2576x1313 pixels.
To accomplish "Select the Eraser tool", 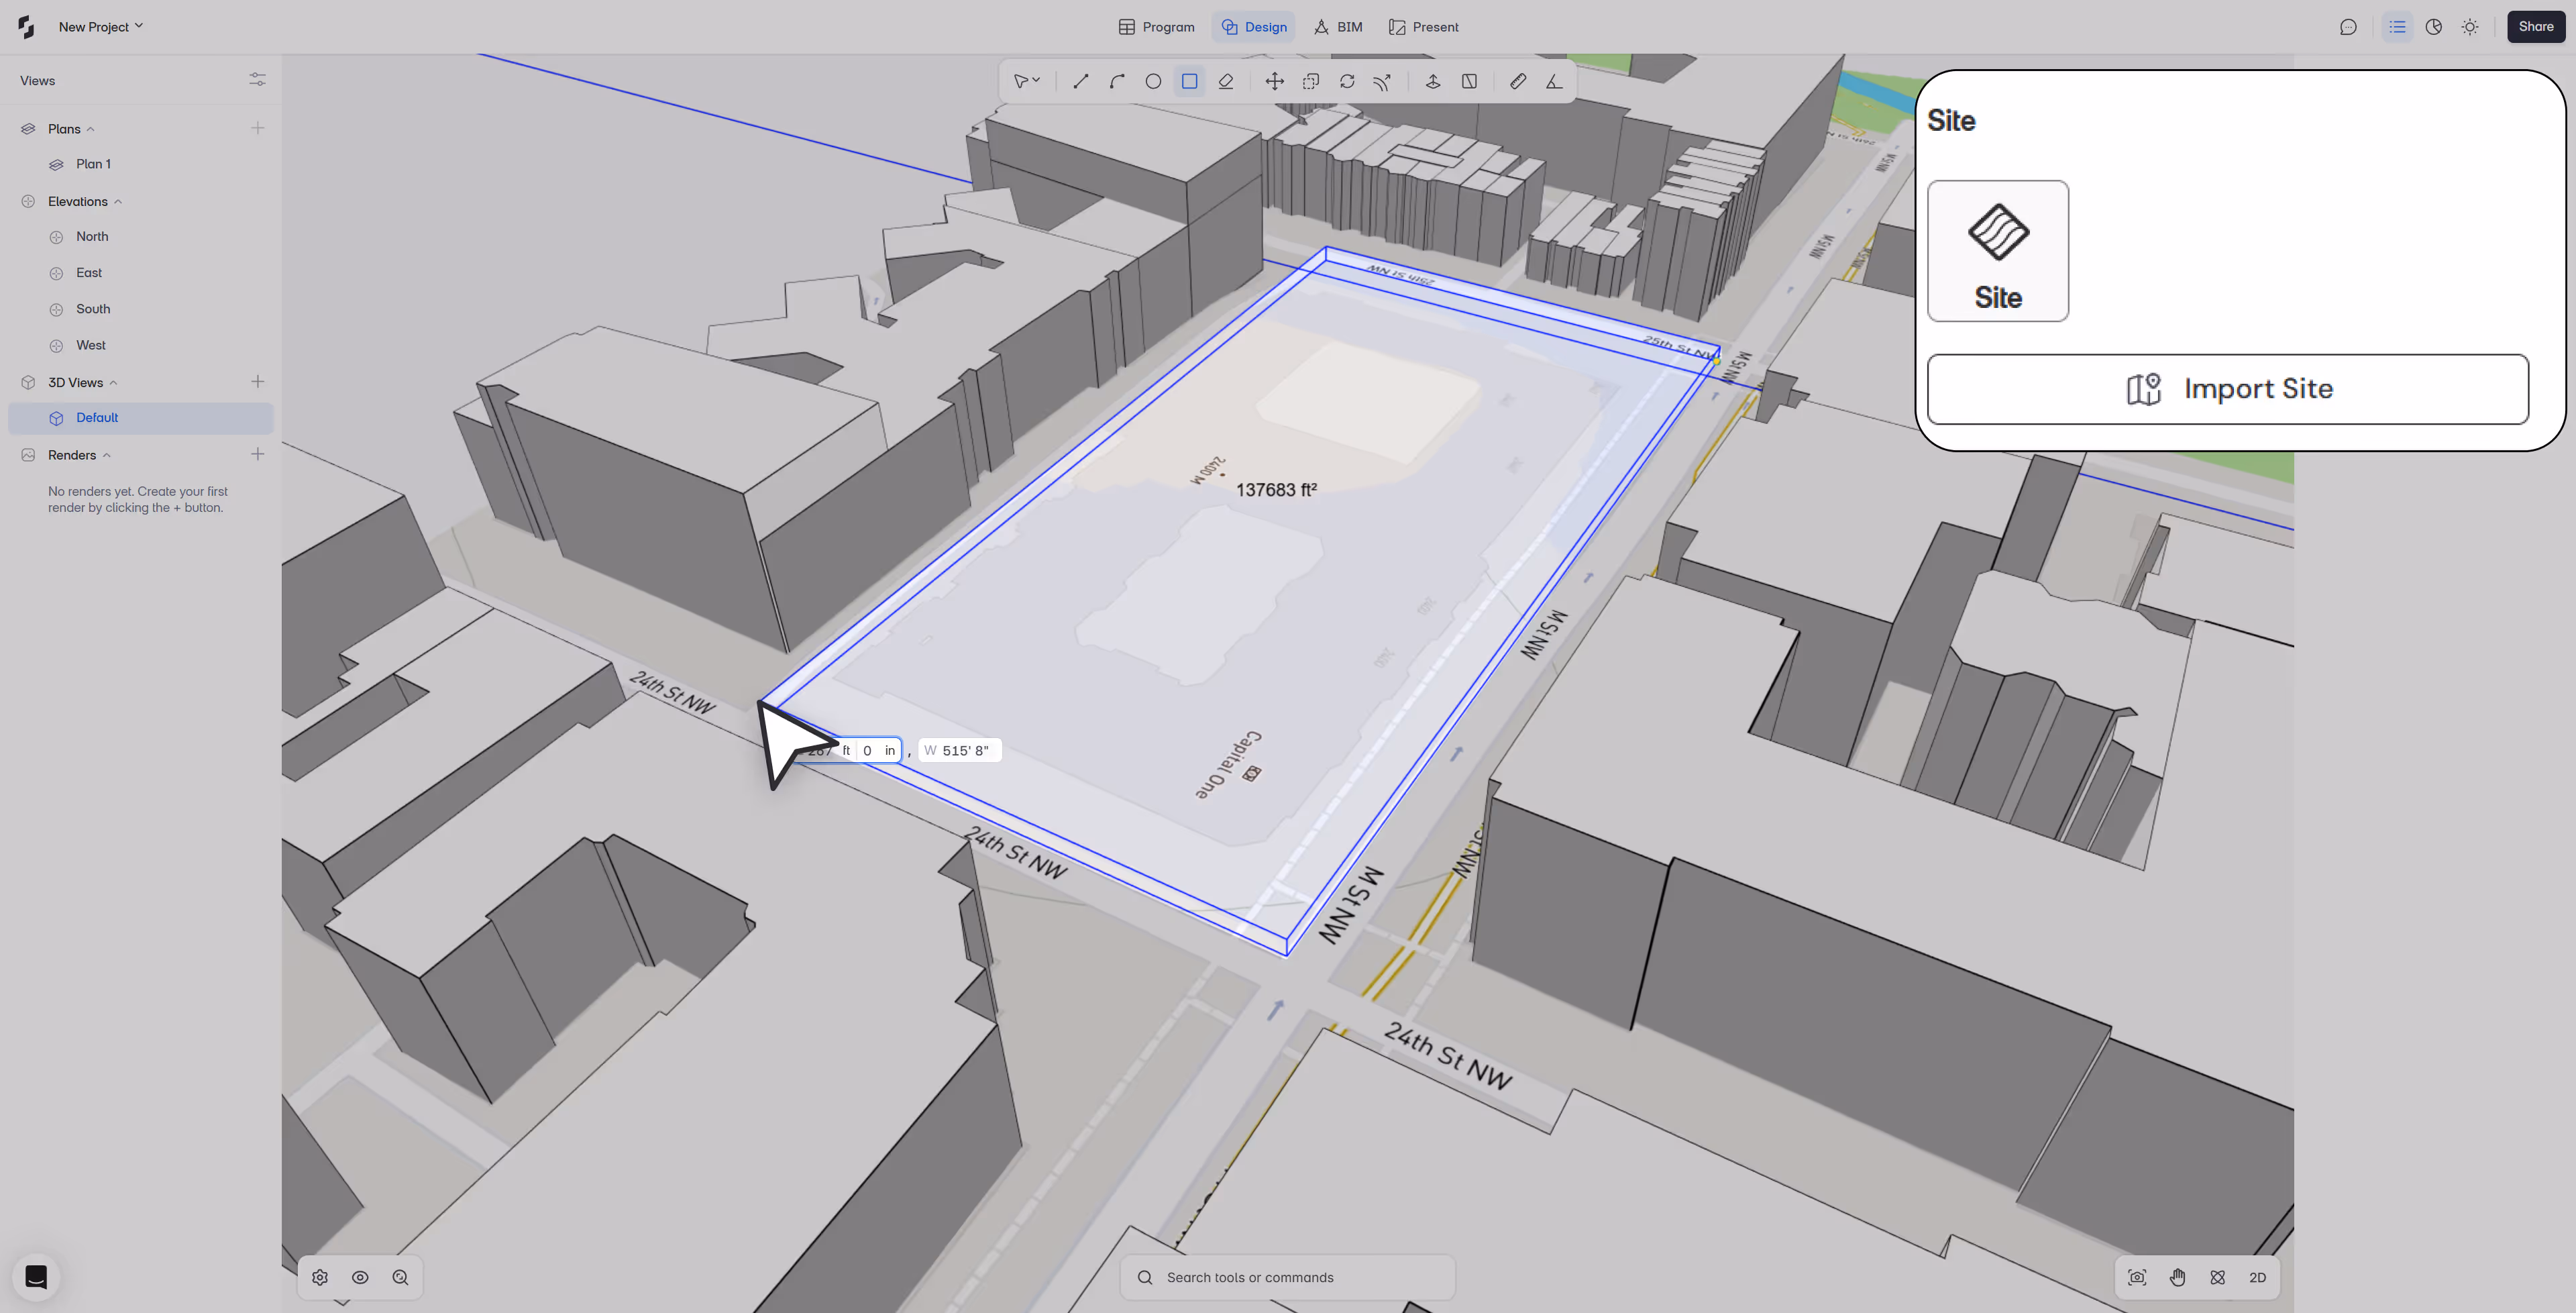I will point(1226,82).
